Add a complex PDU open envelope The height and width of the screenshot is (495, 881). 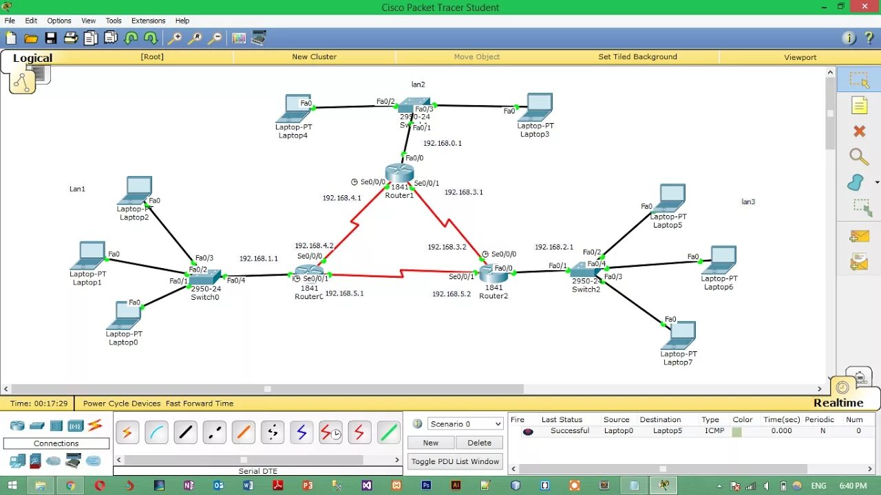860,262
